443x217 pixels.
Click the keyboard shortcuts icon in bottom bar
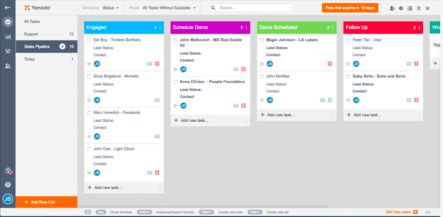tap(87, 212)
